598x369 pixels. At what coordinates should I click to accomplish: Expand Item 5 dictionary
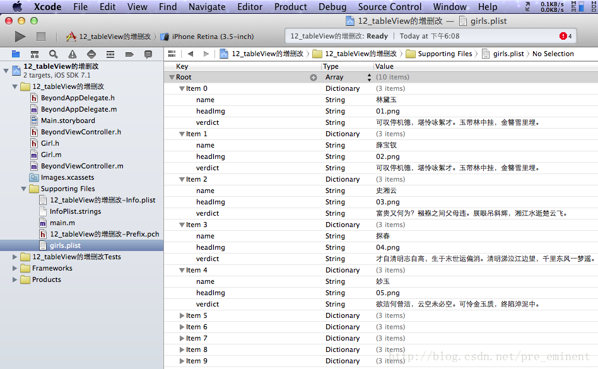coord(182,315)
